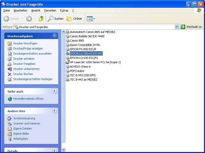Open the Herstellerwebsite öffnen link

(28, 99)
